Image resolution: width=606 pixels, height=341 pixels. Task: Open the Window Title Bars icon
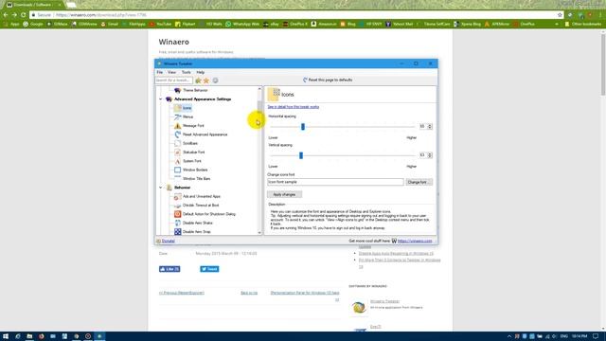177,179
